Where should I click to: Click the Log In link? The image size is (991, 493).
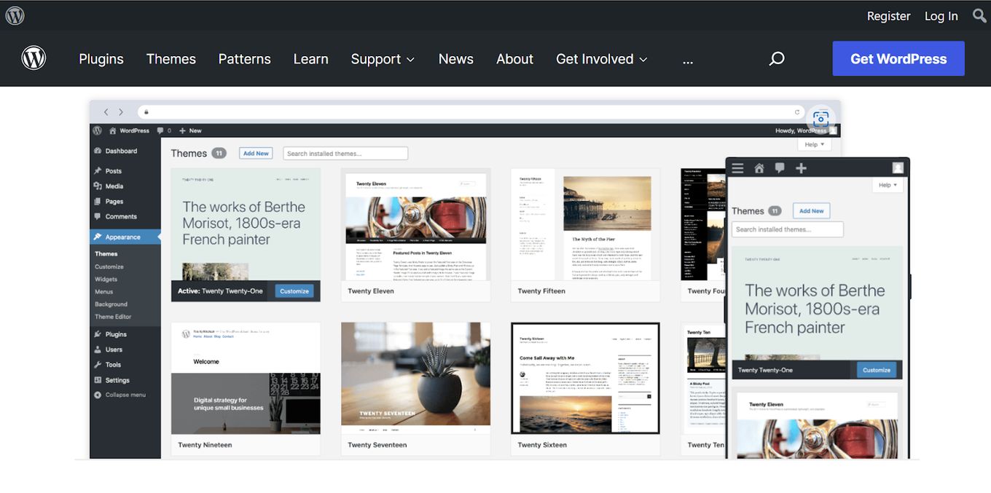coord(941,16)
